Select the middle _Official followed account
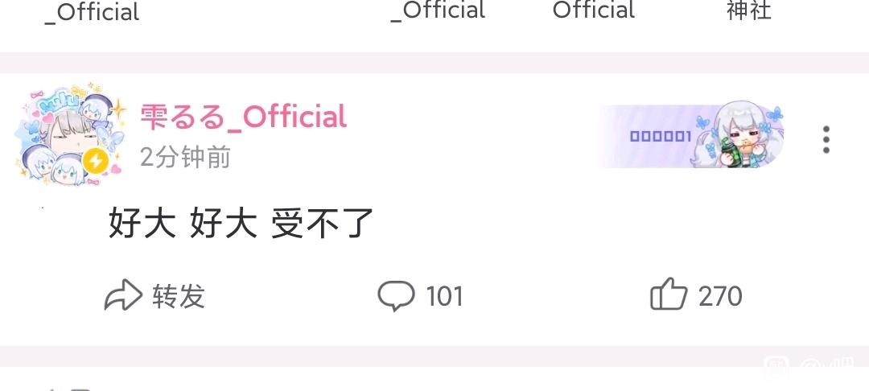 pos(438,10)
